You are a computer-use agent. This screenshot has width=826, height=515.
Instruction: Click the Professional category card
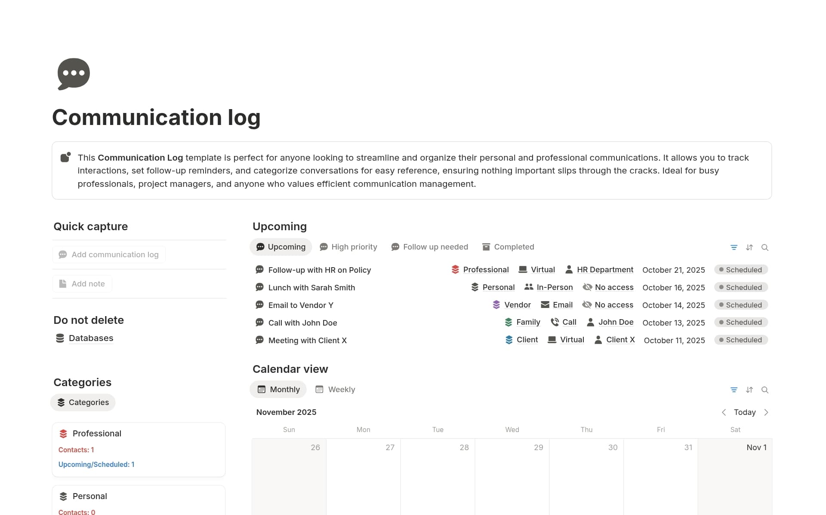[x=139, y=449]
